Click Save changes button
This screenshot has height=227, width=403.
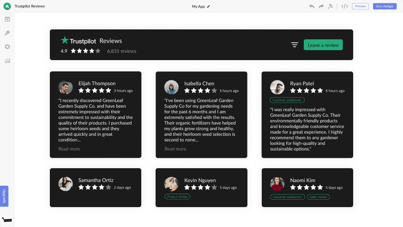click(385, 6)
